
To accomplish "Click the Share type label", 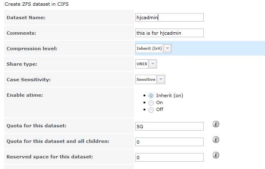I will [x=22, y=64].
